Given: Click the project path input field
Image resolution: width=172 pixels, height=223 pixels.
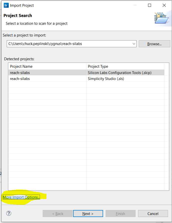Looking at the screenshot, I should 72,44.
